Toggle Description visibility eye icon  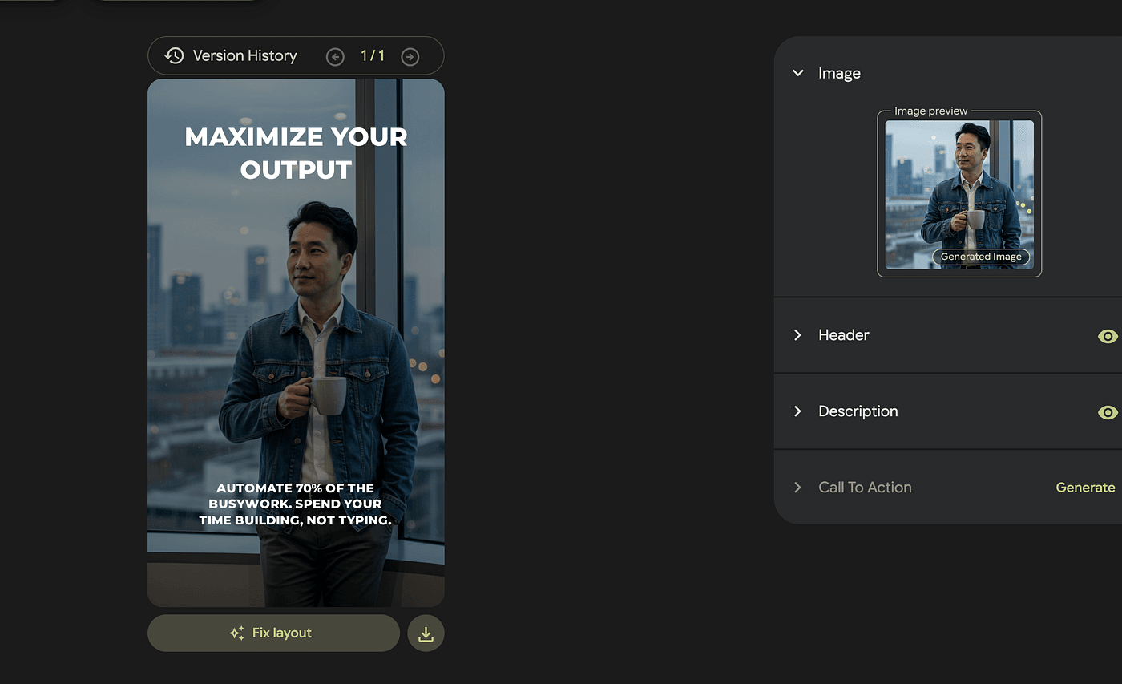1108,412
